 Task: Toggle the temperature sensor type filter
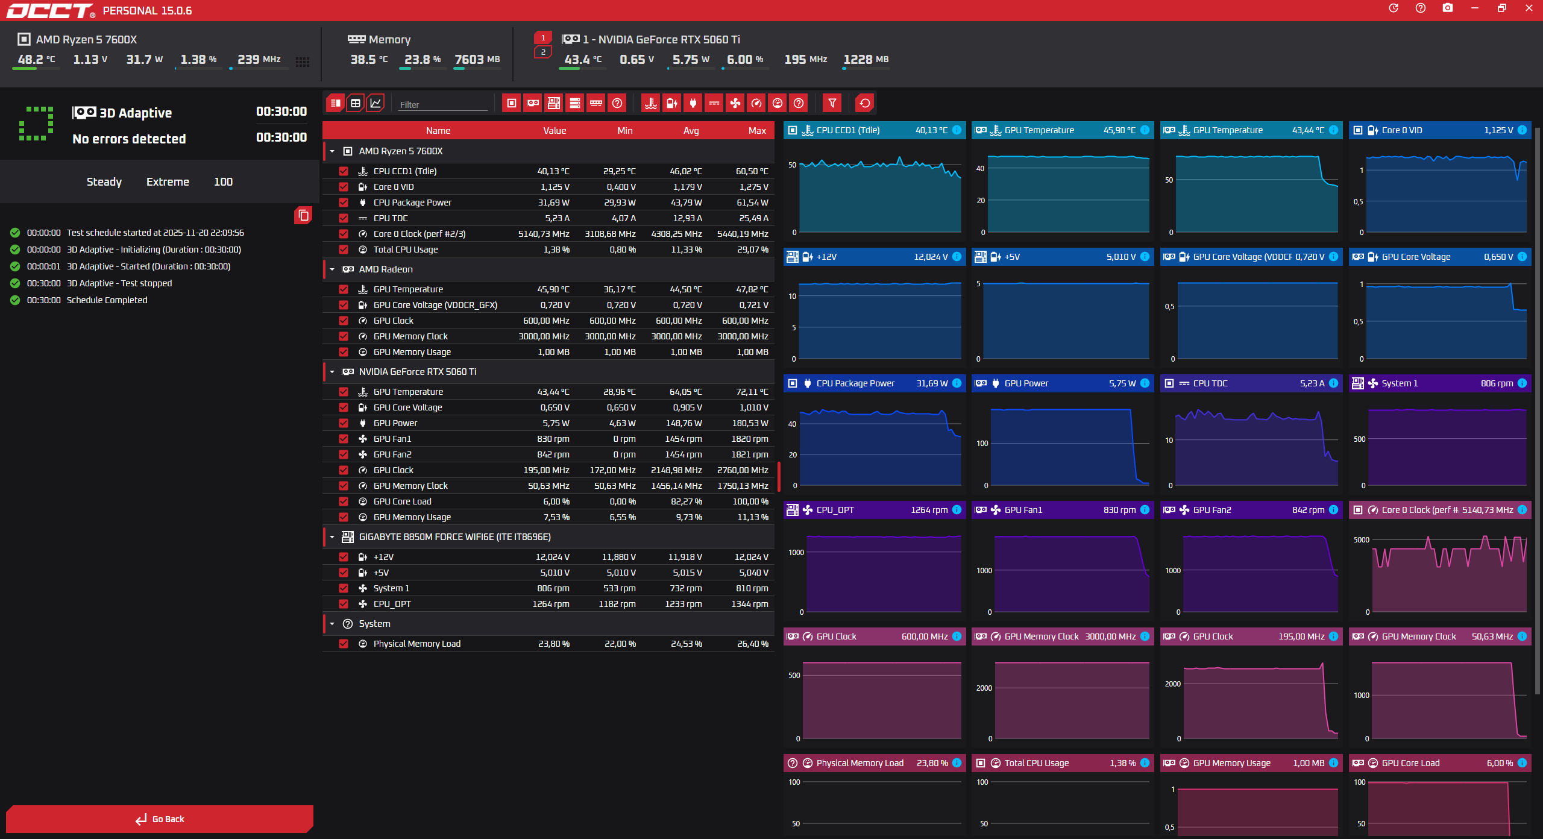pos(651,103)
